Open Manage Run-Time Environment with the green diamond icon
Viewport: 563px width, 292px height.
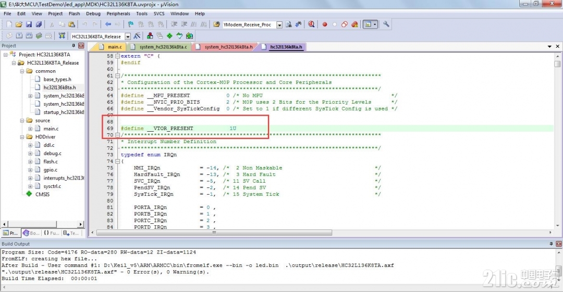[169, 36]
